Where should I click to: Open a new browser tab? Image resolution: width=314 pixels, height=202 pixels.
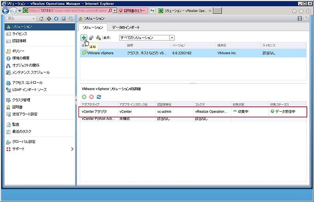click(218, 10)
